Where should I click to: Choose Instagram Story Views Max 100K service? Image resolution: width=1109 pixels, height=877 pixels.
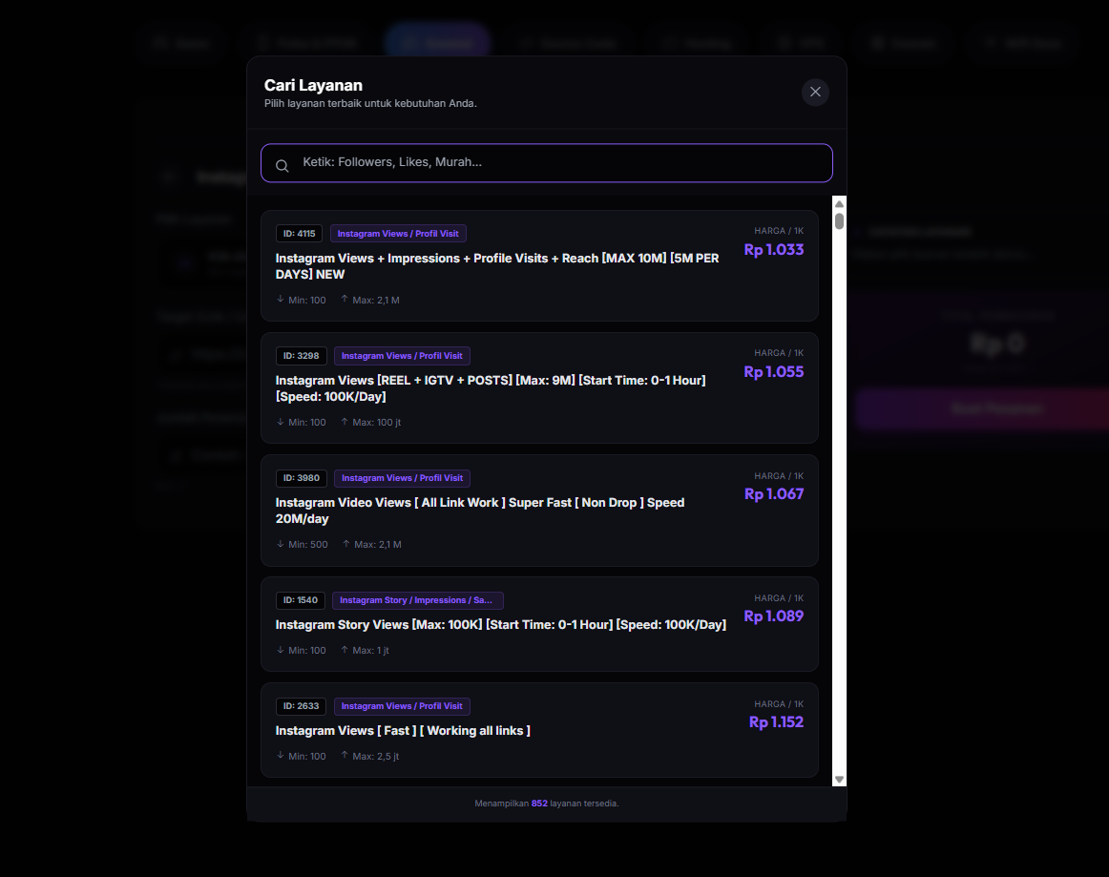(500, 625)
